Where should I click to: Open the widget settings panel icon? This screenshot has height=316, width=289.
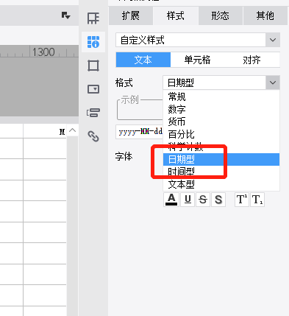(x=93, y=89)
